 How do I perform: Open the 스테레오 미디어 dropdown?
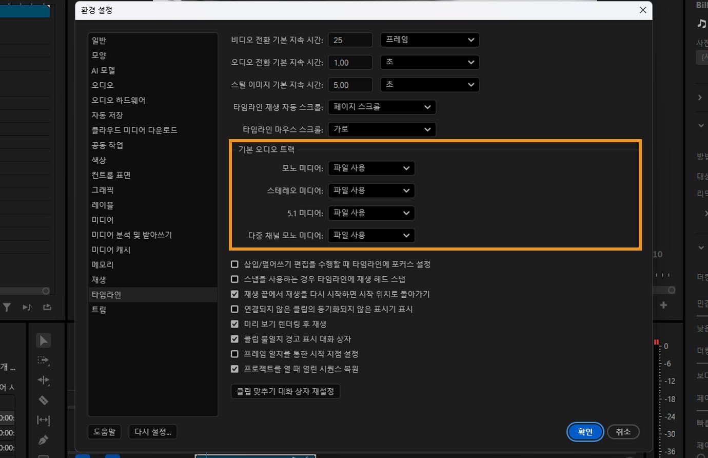point(371,190)
